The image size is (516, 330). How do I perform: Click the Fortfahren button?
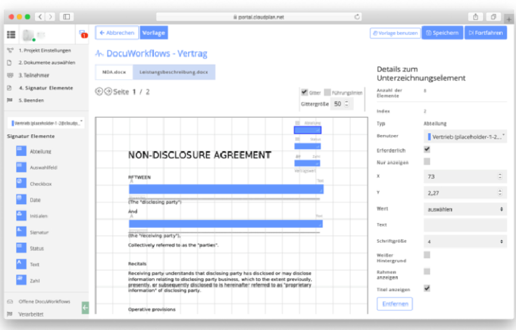pyautogui.click(x=486, y=33)
